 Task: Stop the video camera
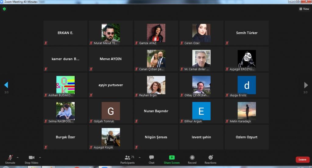click(31, 159)
